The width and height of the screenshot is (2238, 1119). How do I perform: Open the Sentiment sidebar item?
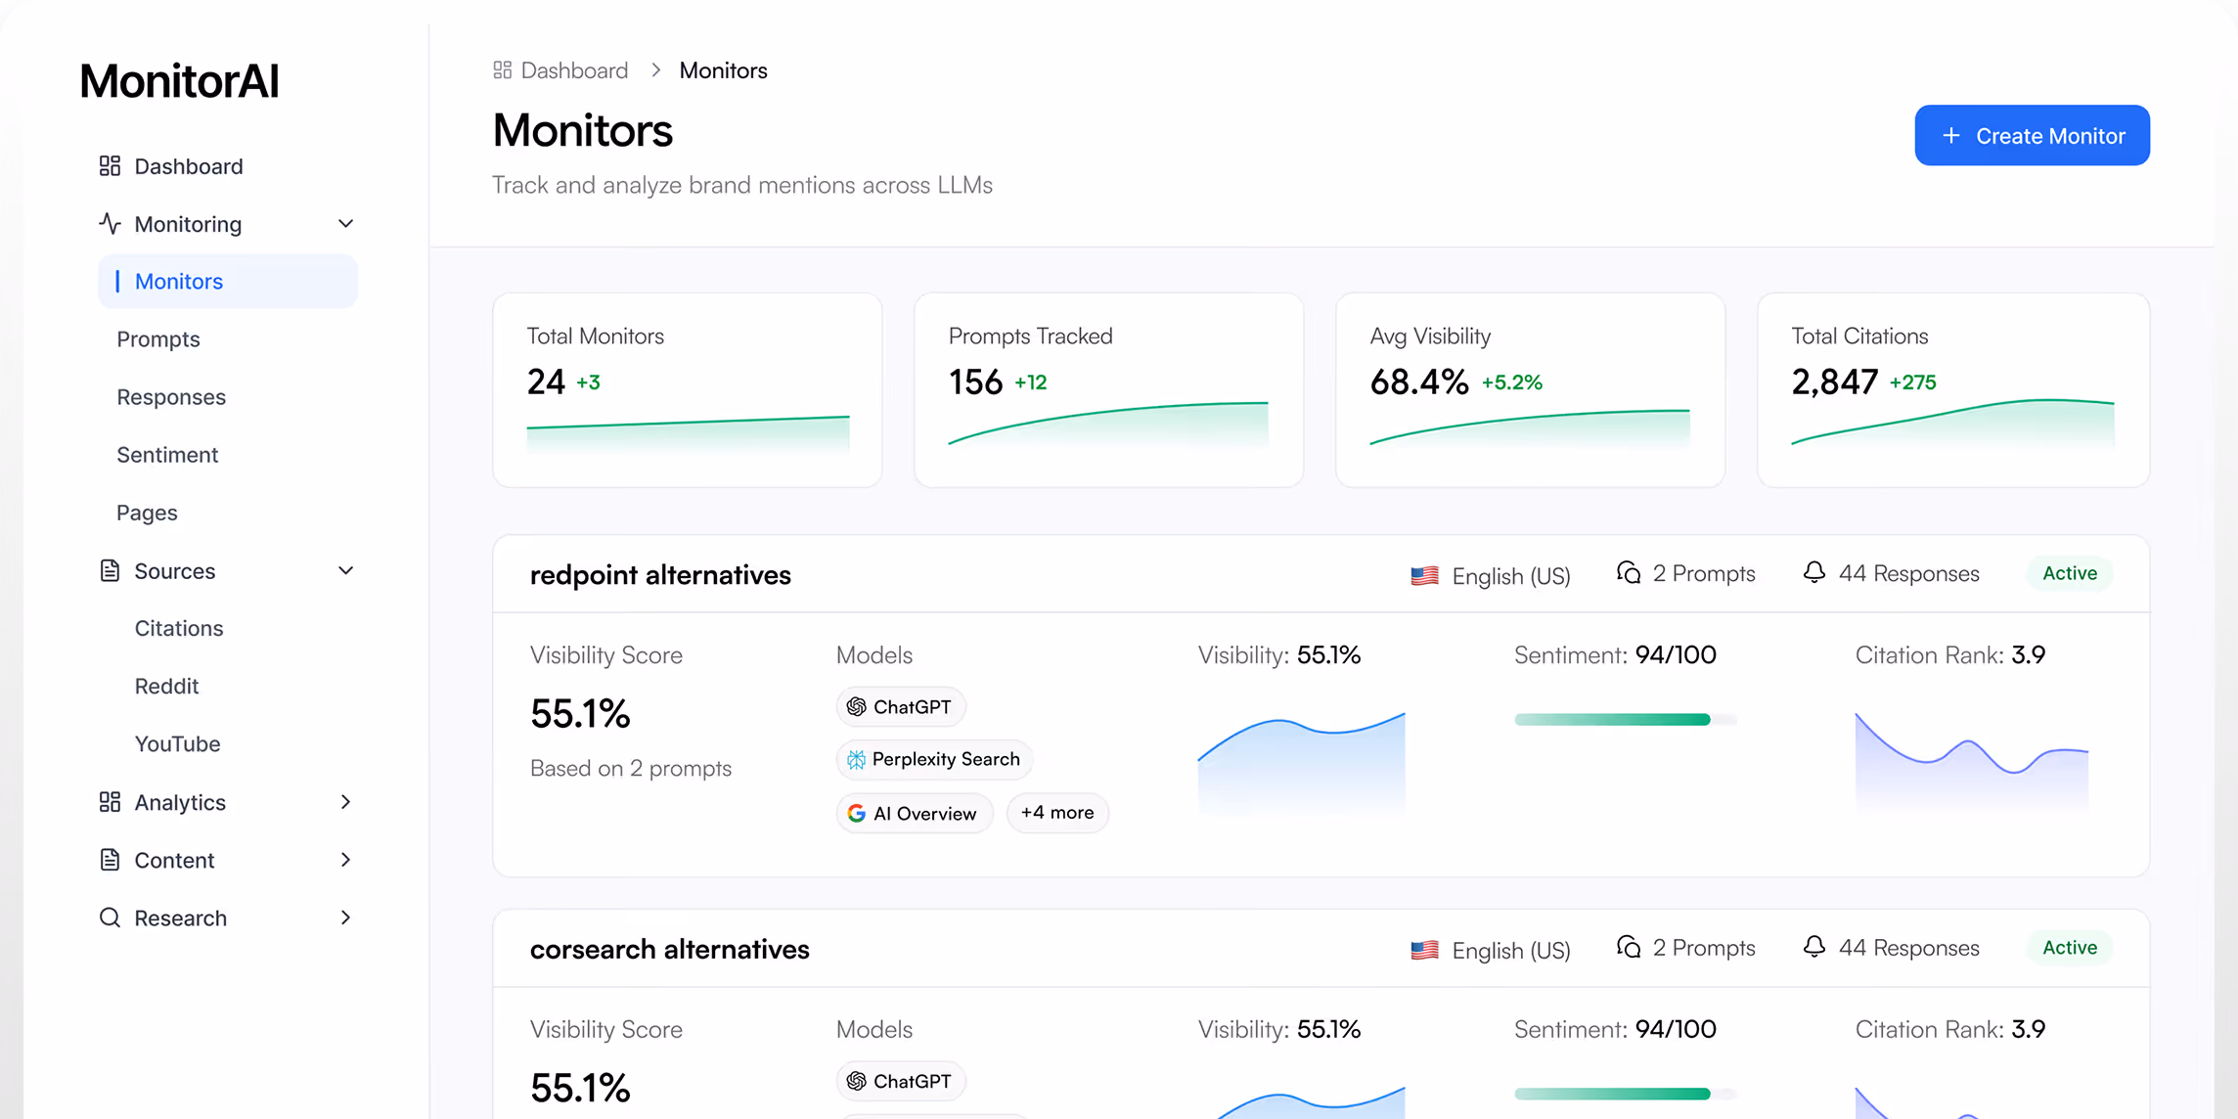coord(167,455)
